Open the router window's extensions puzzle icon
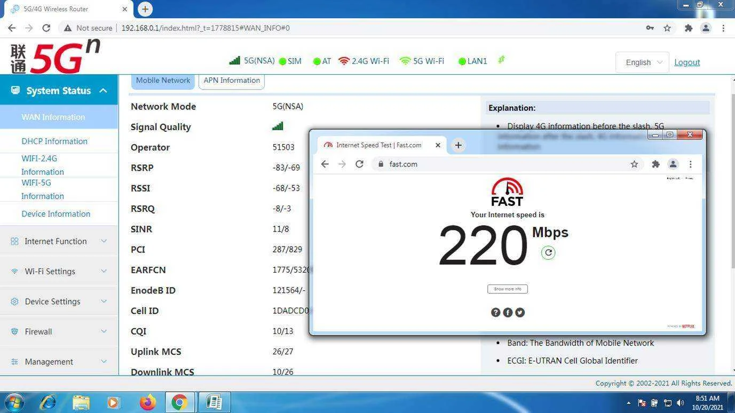The image size is (735, 413). point(689,28)
